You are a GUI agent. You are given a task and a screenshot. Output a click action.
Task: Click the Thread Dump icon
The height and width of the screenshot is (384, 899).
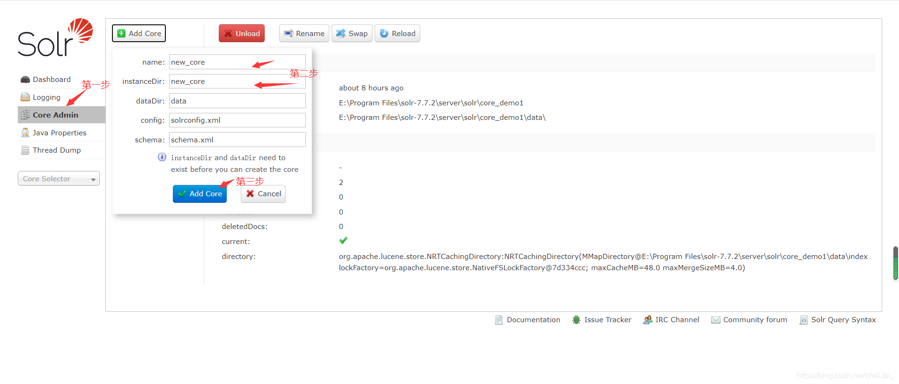pos(25,150)
